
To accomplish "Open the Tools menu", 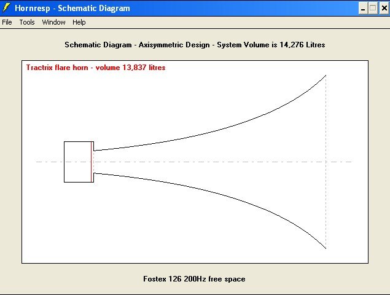I will click(x=27, y=22).
